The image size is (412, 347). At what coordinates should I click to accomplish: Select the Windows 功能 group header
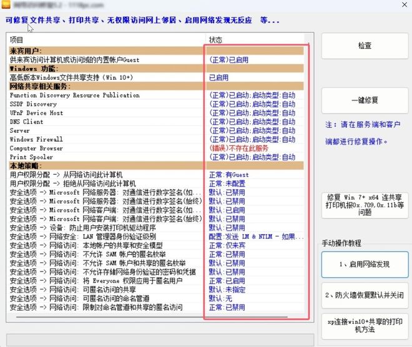coord(156,69)
